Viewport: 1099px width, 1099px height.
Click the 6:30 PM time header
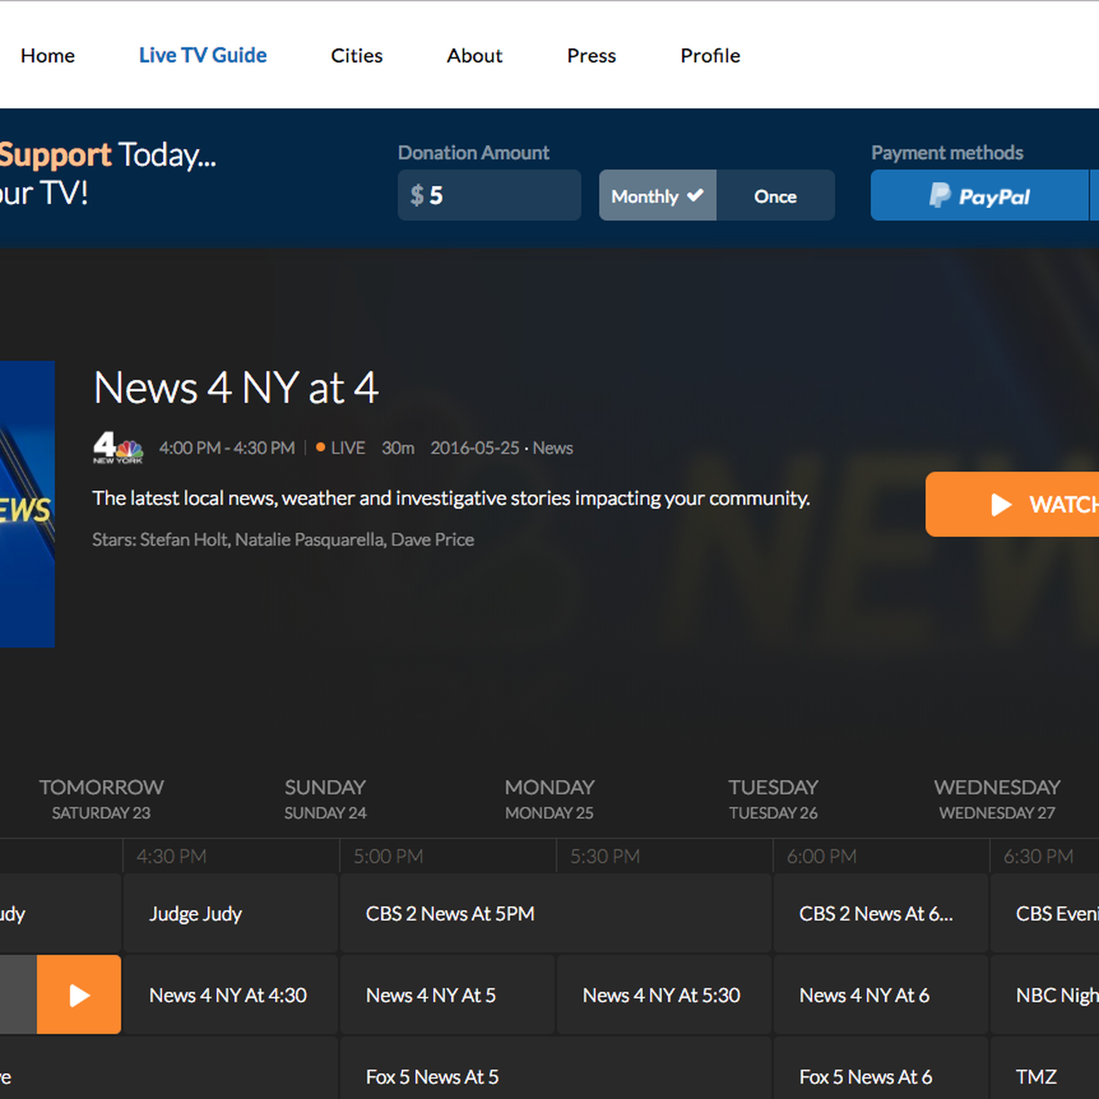tap(1039, 856)
